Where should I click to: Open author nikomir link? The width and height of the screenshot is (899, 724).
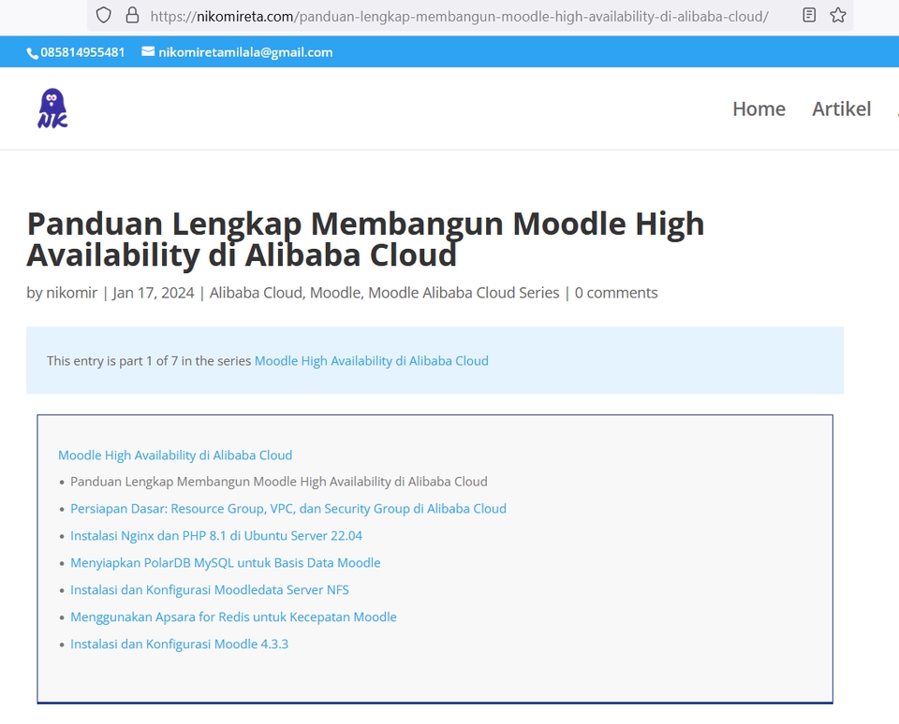pyautogui.click(x=72, y=293)
